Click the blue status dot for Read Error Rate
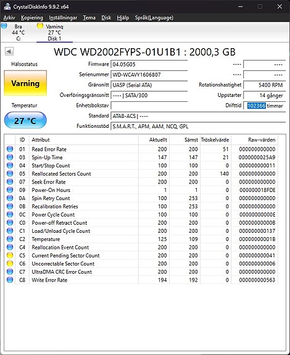Image resolution: width=290 pixels, height=355 pixels. 10,149
